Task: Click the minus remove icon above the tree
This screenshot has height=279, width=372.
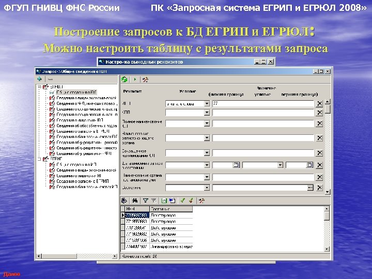Action: 50,79
